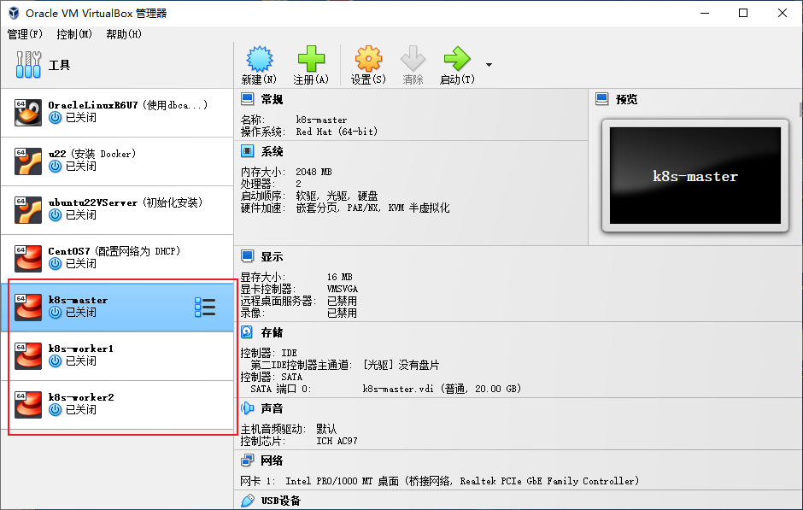Open 常规 section heading link
The image size is (803, 510).
click(x=272, y=99)
